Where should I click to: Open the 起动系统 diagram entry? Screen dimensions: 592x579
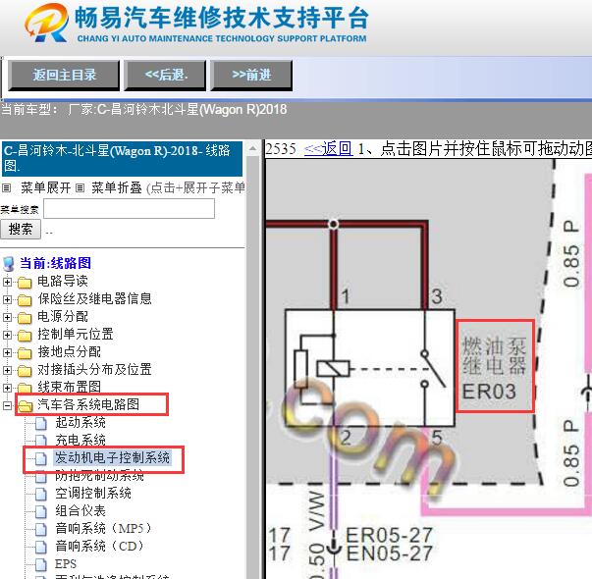[x=81, y=423]
